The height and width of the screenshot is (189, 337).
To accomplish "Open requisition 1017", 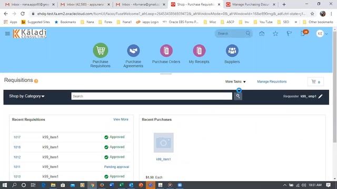I will (17, 137).
